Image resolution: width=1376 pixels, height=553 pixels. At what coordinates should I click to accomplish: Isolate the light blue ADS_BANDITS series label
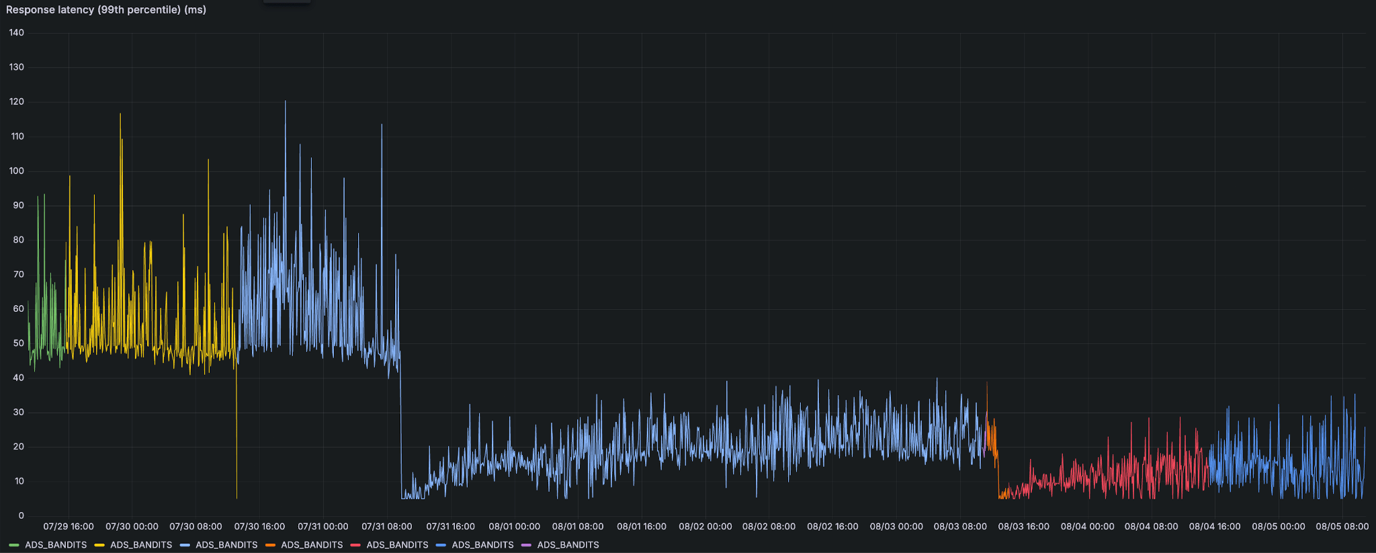[226, 545]
